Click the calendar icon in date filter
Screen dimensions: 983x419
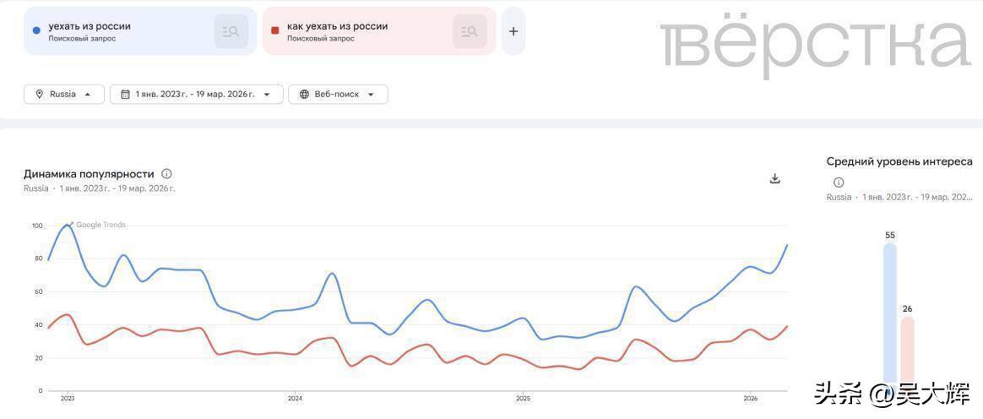click(125, 95)
